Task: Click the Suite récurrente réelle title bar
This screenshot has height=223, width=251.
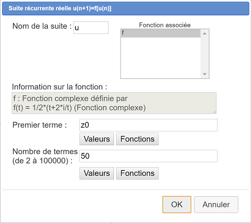Action: [125, 8]
